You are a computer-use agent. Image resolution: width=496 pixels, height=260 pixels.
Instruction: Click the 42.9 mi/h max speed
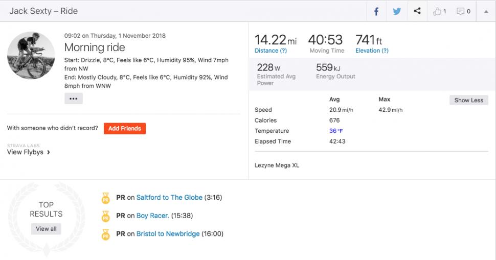390,110
